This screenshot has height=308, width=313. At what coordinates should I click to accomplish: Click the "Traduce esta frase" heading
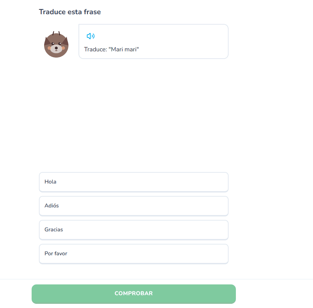click(70, 12)
